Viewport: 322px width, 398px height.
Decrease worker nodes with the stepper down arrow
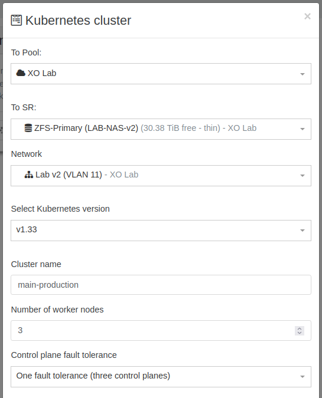(x=300, y=333)
